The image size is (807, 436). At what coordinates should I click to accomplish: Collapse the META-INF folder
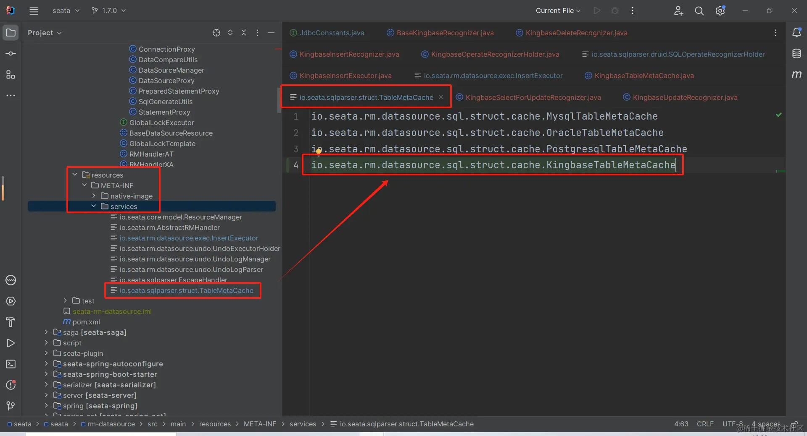coord(84,185)
